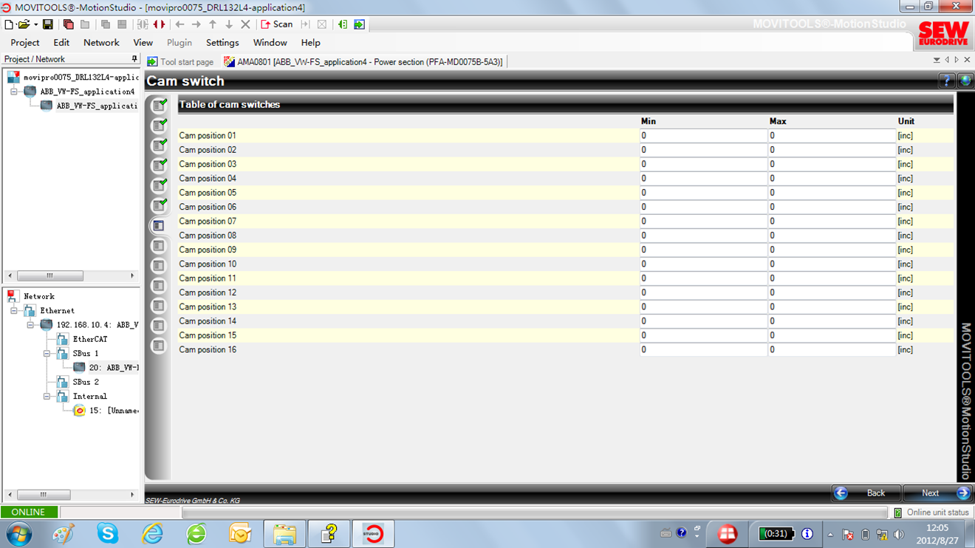The image size is (975, 548).
Task: Open the Network menu
Action: 101,43
